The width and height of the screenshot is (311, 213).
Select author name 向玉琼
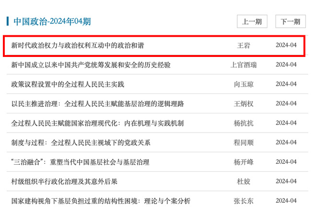tap(243, 84)
